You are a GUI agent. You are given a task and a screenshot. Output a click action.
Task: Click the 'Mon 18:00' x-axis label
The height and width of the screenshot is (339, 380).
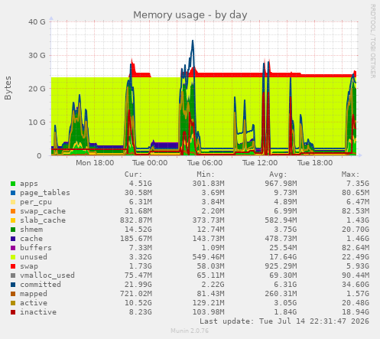click(95, 163)
